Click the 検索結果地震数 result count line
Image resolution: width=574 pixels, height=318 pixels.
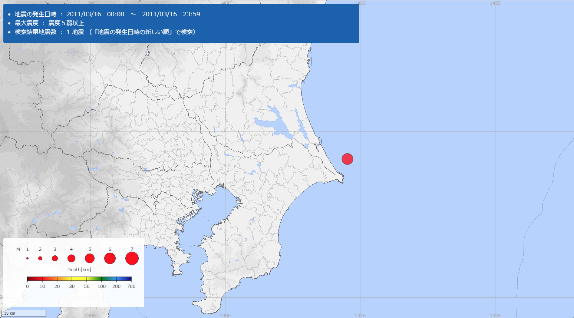tap(105, 32)
